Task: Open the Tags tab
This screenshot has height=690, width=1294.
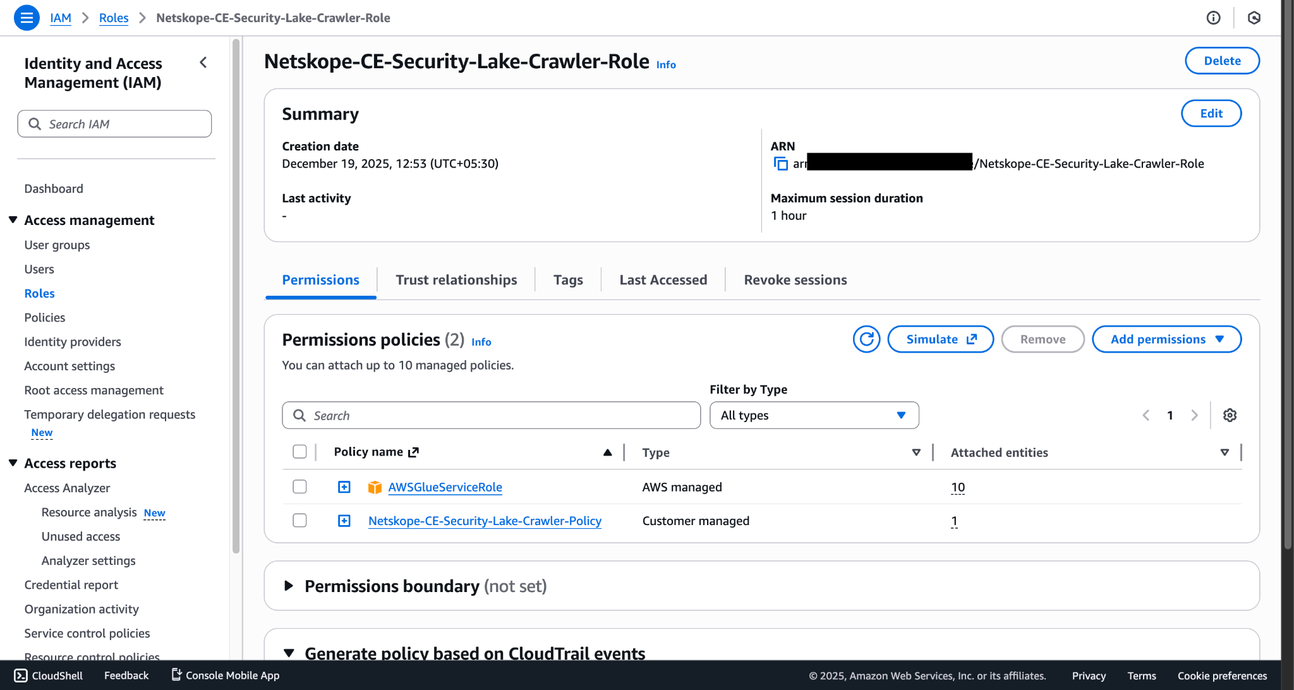Action: coord(568,280)
